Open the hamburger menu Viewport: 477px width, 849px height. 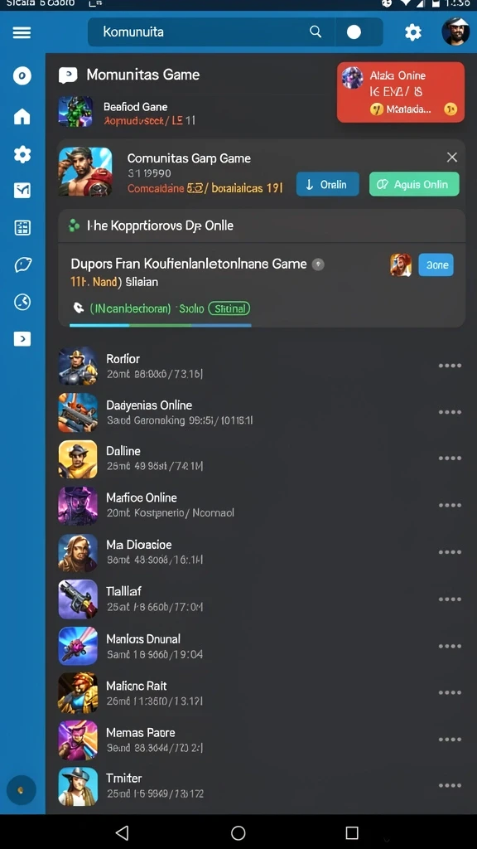pos(22,32)
